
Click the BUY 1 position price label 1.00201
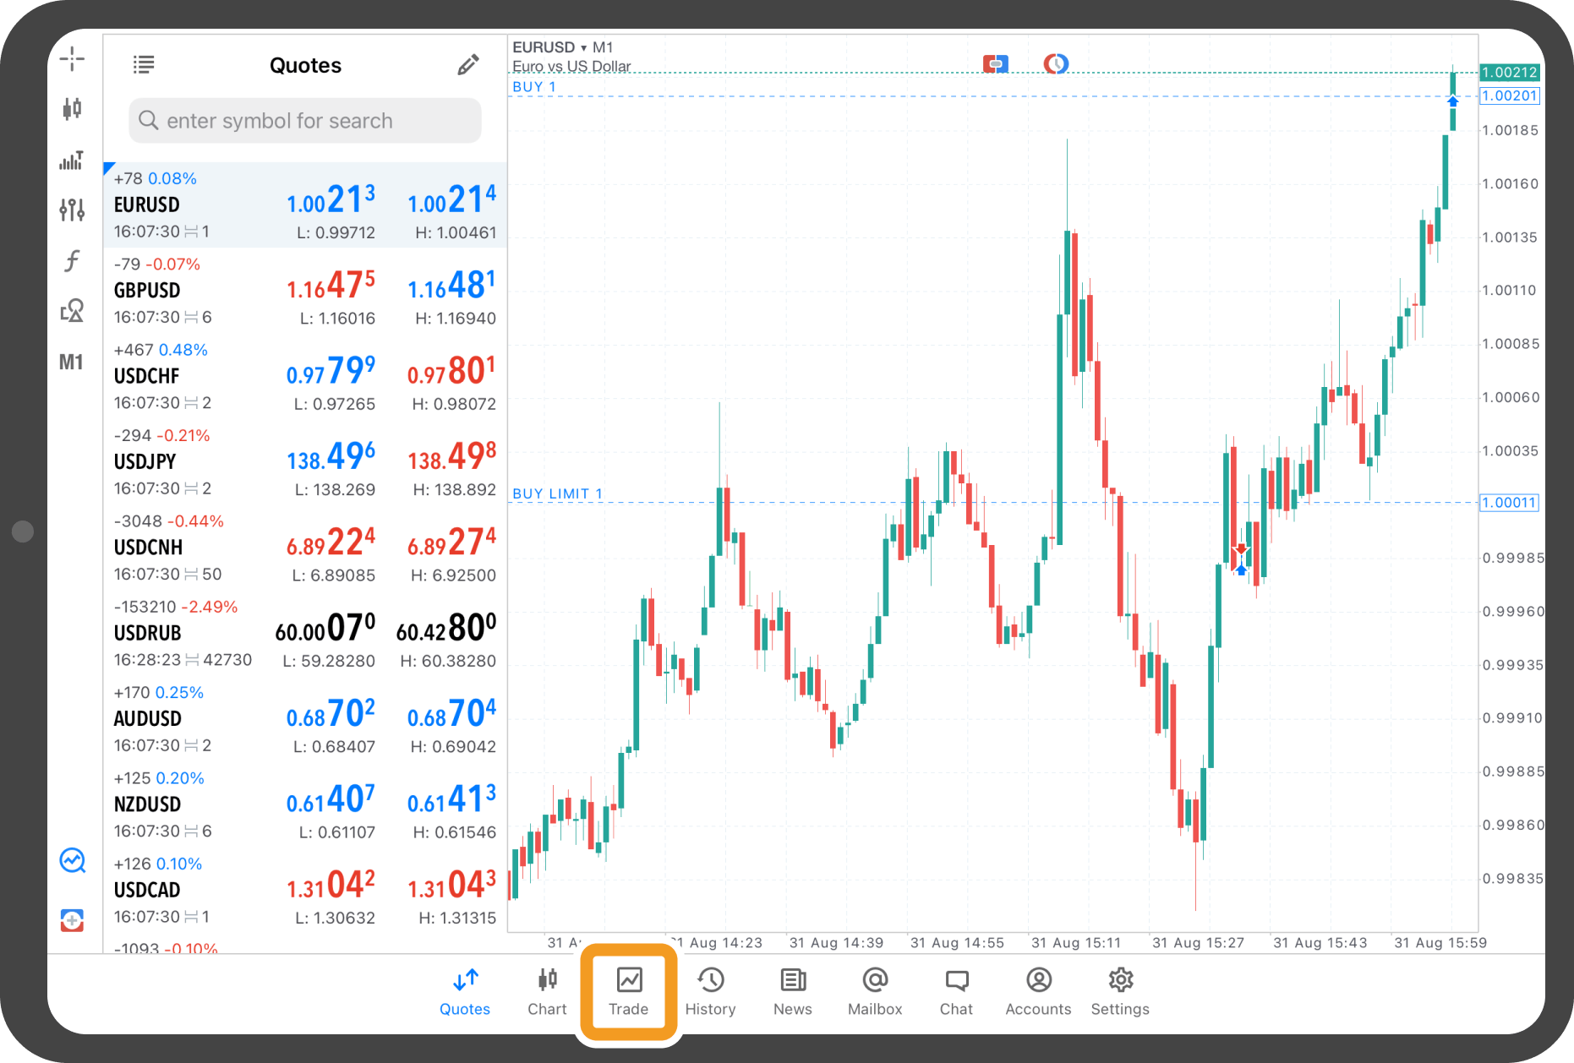click(x=1509, y=96)
